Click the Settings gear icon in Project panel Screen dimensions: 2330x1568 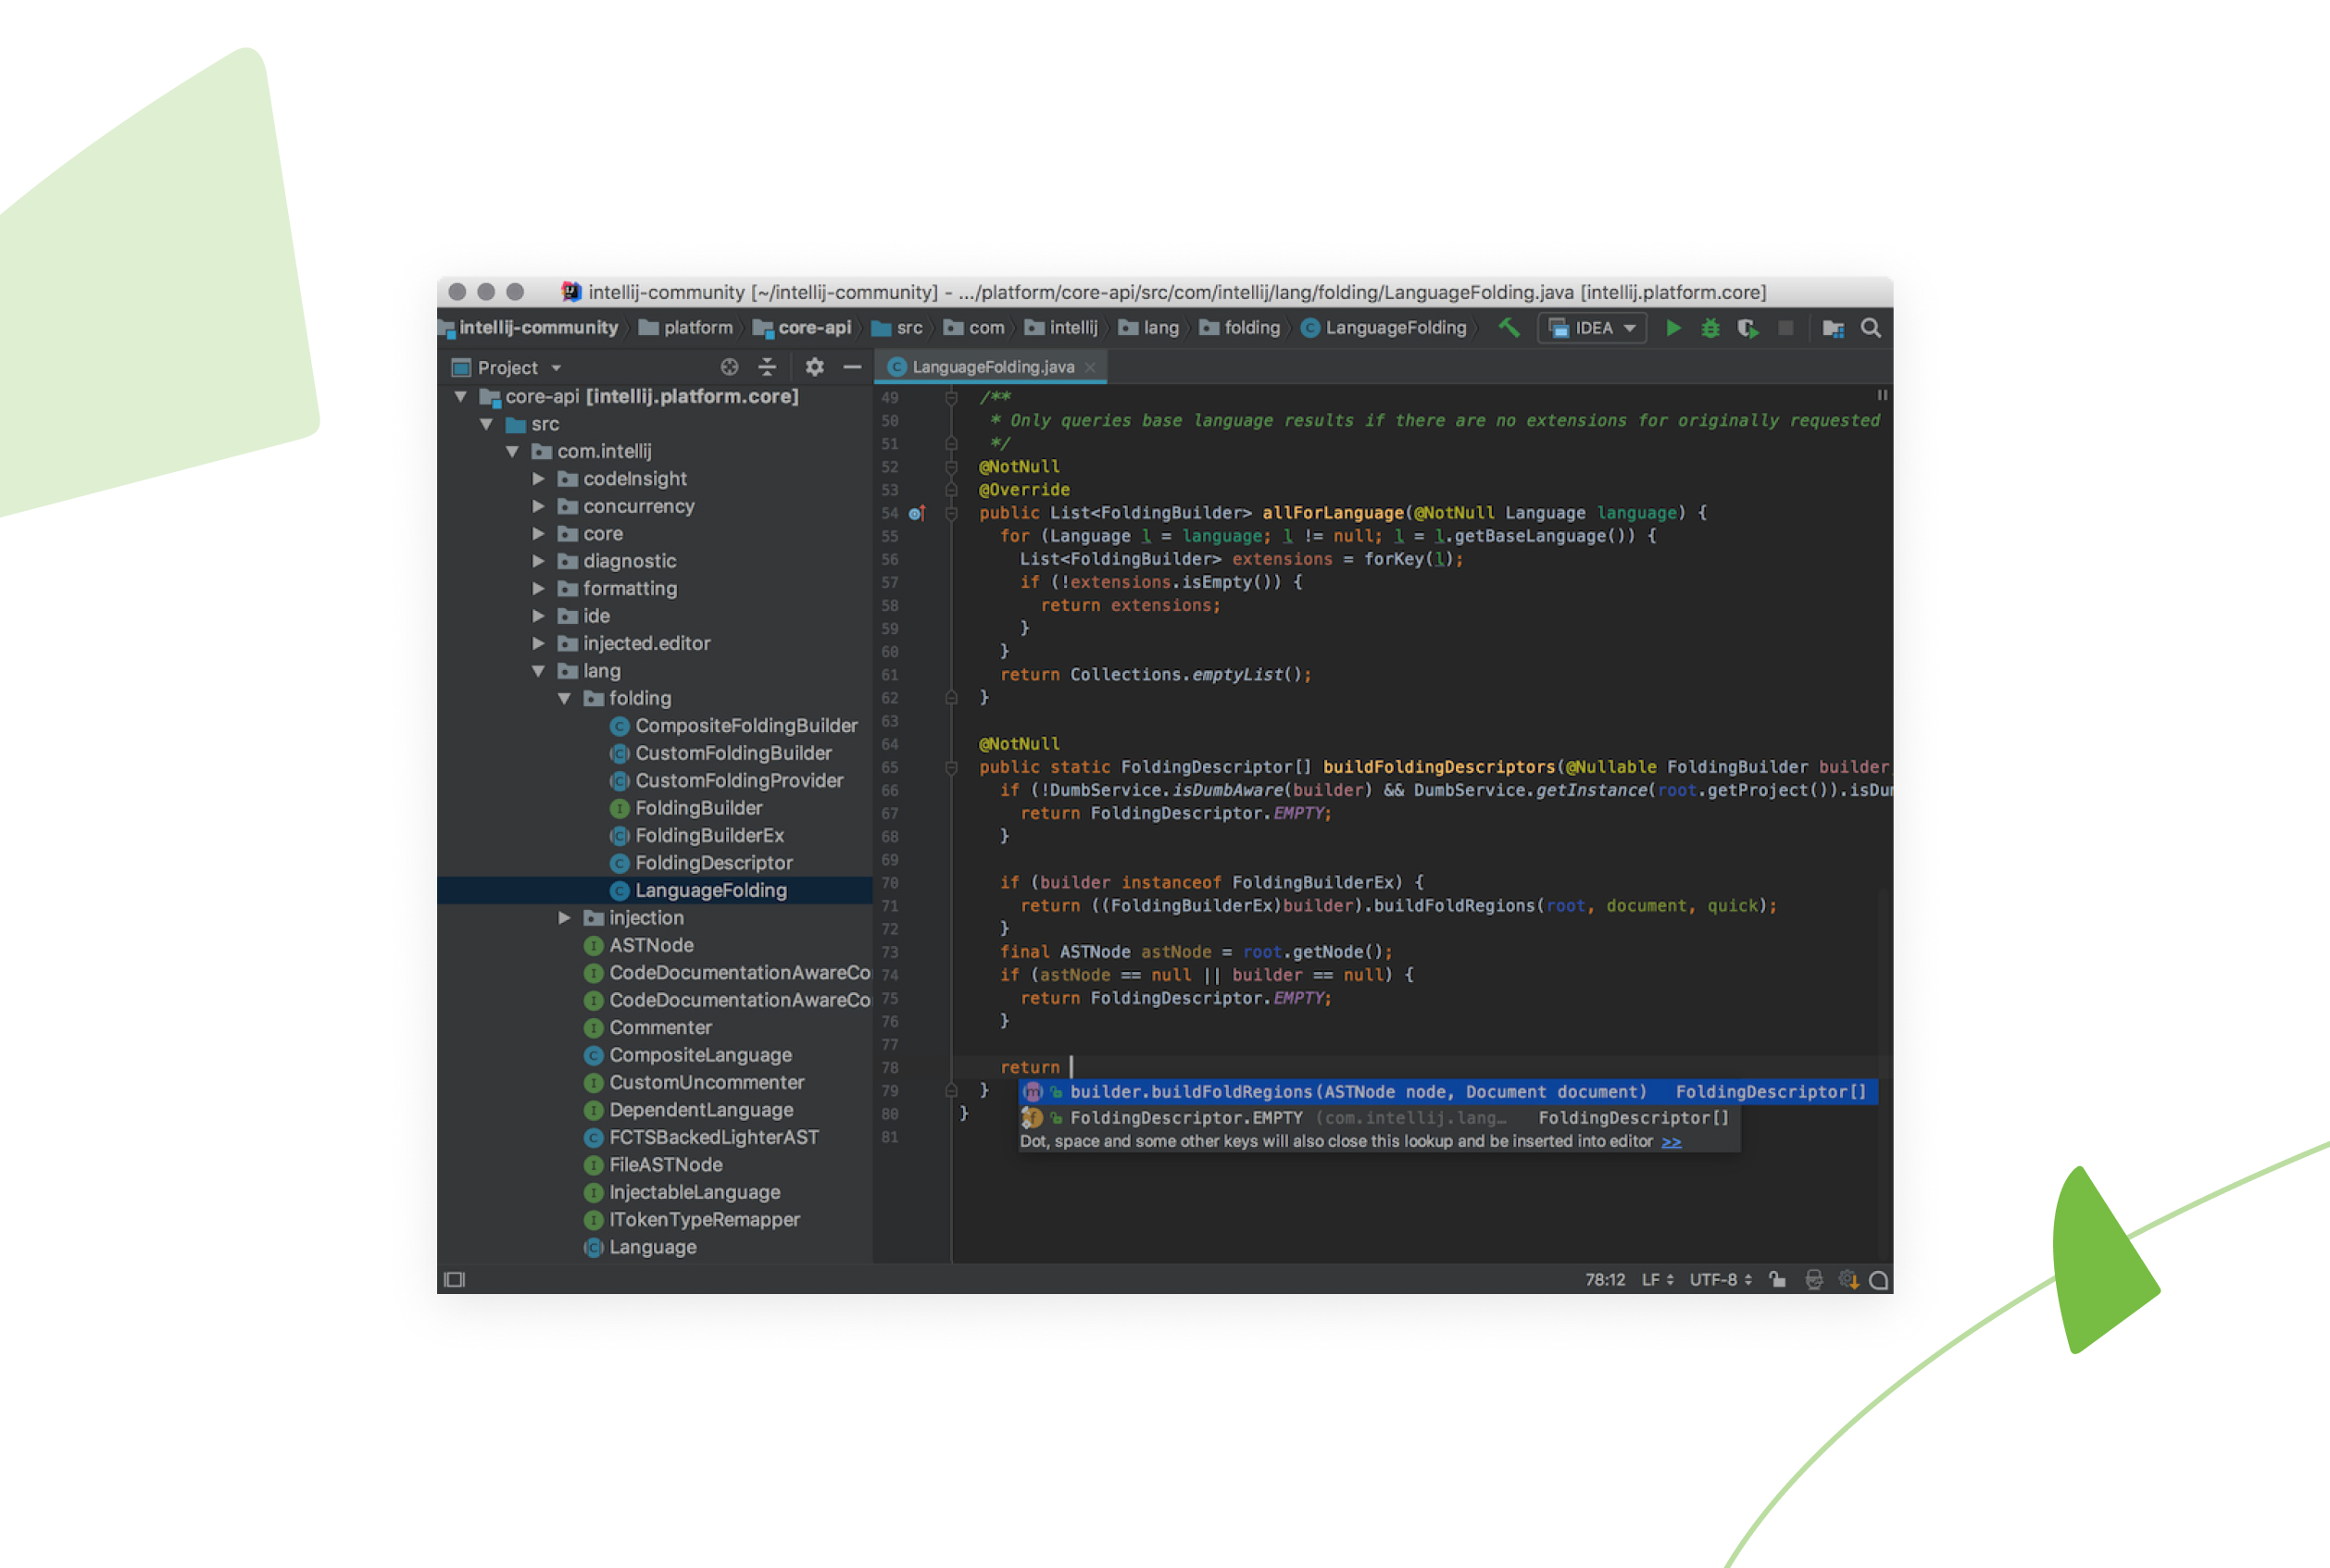(x=810, y=364)
